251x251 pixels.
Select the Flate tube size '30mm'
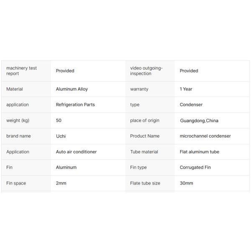pos(186,183)
